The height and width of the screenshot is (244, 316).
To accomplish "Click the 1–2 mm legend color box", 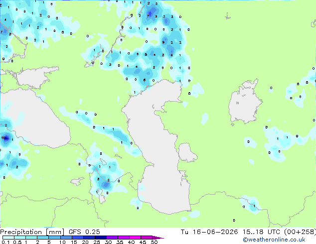I will [x=31, y=238].
